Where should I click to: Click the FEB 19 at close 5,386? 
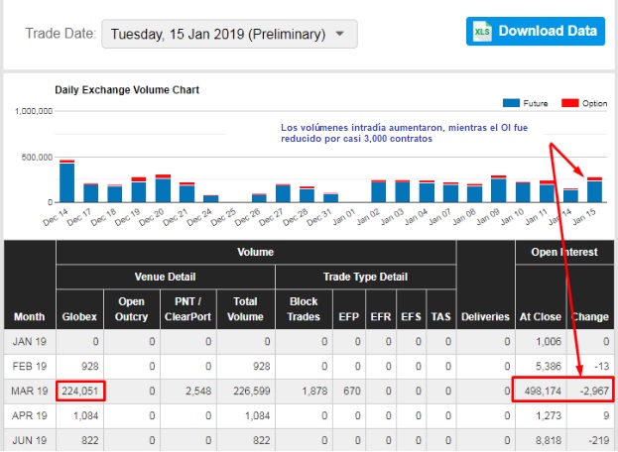point(549,366)
